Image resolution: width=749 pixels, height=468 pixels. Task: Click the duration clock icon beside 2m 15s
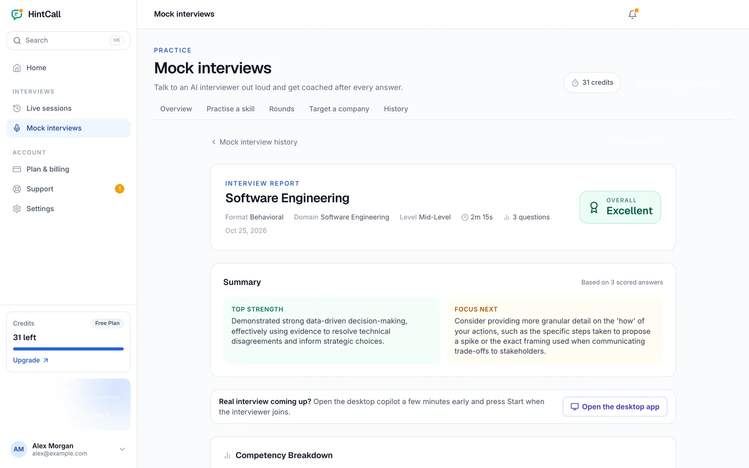click(465, 217)
